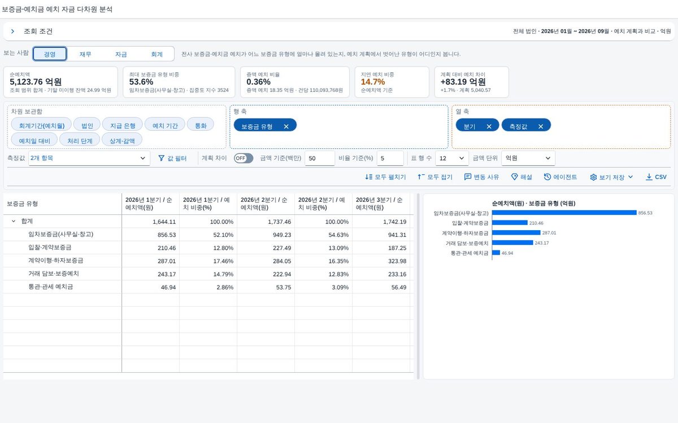
Task: Select the 거래 담보·보증예치 table row label
Action: coord(54,274)
